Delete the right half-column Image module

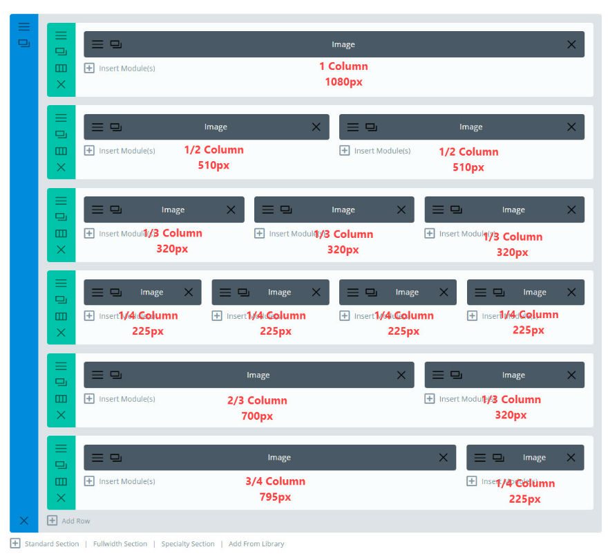coord(571,127)
